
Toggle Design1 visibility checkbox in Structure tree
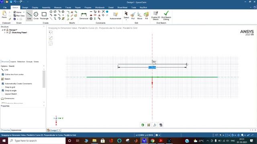tap(5, 30)
